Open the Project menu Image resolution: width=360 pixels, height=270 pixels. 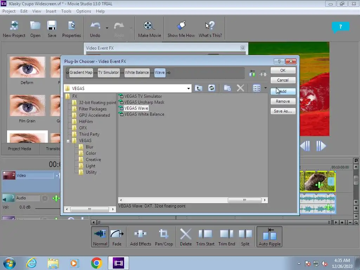9,11
